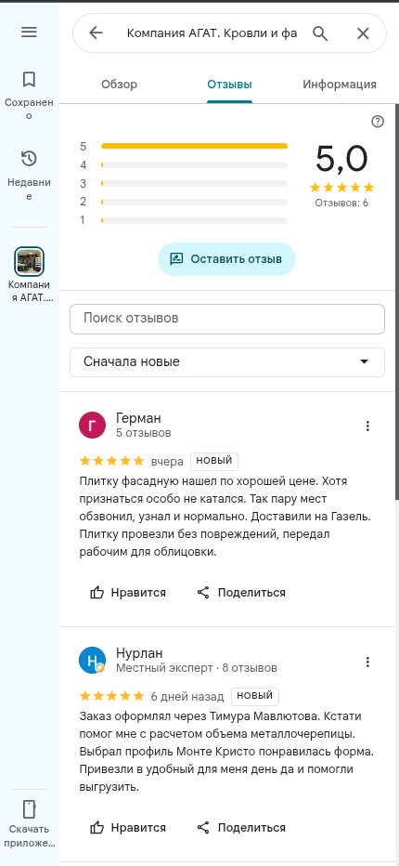Switch to the Обзор tab
399x866 pixels.
pos(119,85)
